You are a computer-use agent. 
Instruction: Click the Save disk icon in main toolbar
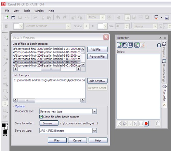coord(20,18)
